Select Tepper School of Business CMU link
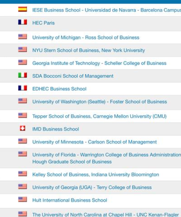This screenshot has width=181, height=217. (x=100, y=116)
